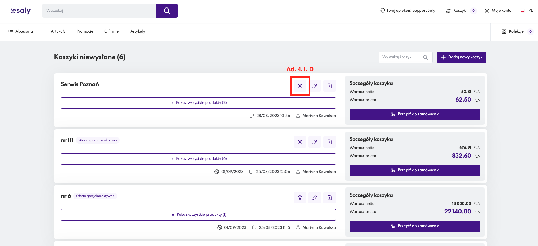Open the Akcesoria category menu
The height and width of the screenshot is (246, 538).
point(21,31)
